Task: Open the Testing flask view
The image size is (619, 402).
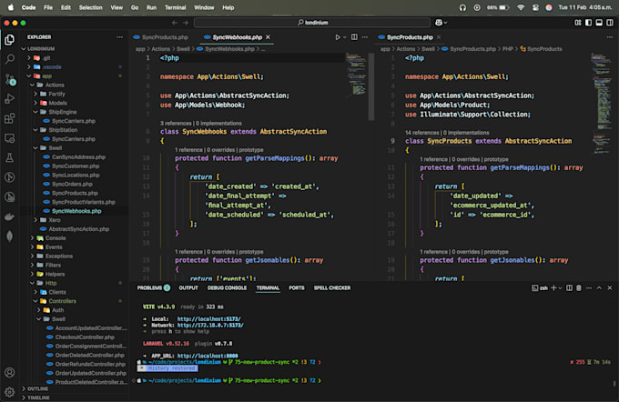Action: click(x=9, y=158)
